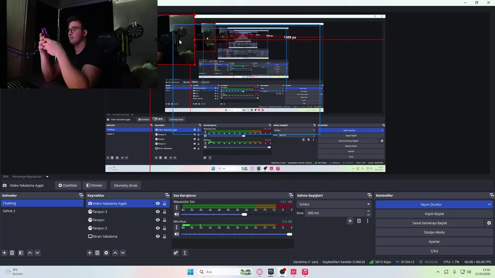Hide Ekran Yakalama source eye icon
This screenshot has width=495, height=278.
158,236
